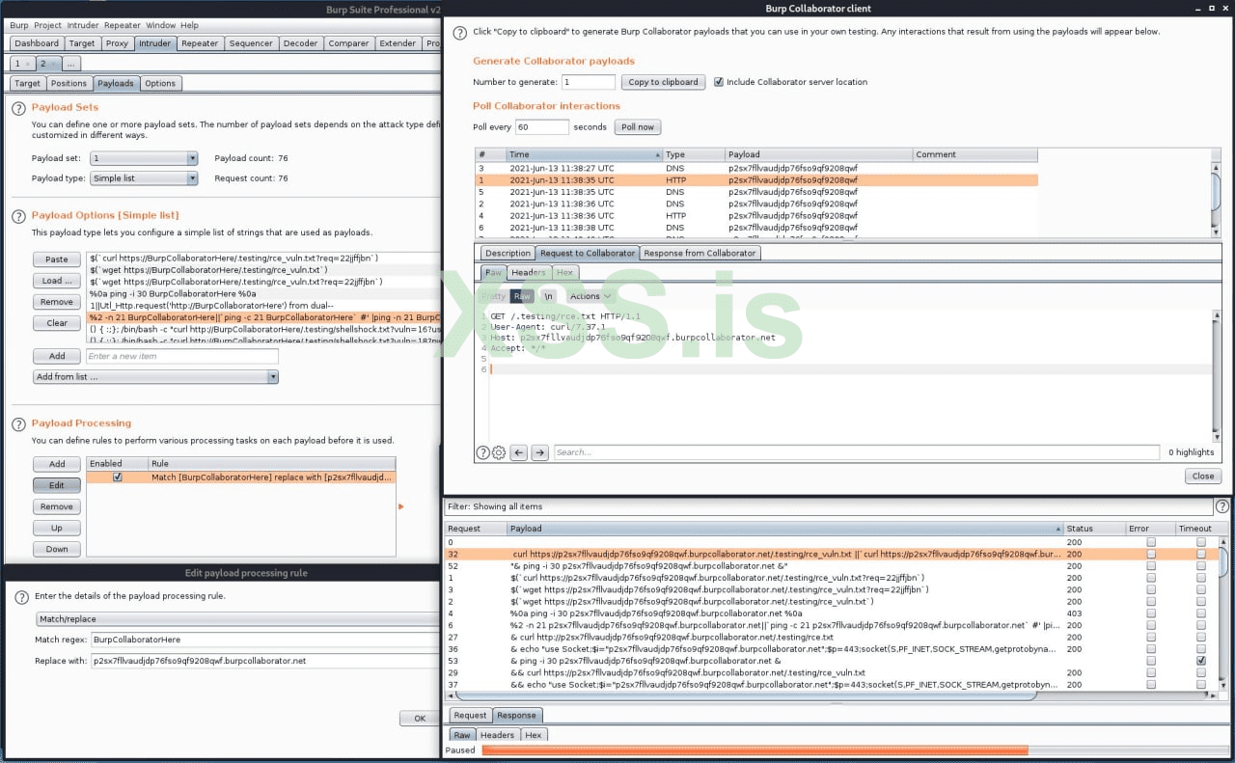Open help for Payload Options [Simple list]
The width and height of the screenshot is (1235, 763).
18,216
